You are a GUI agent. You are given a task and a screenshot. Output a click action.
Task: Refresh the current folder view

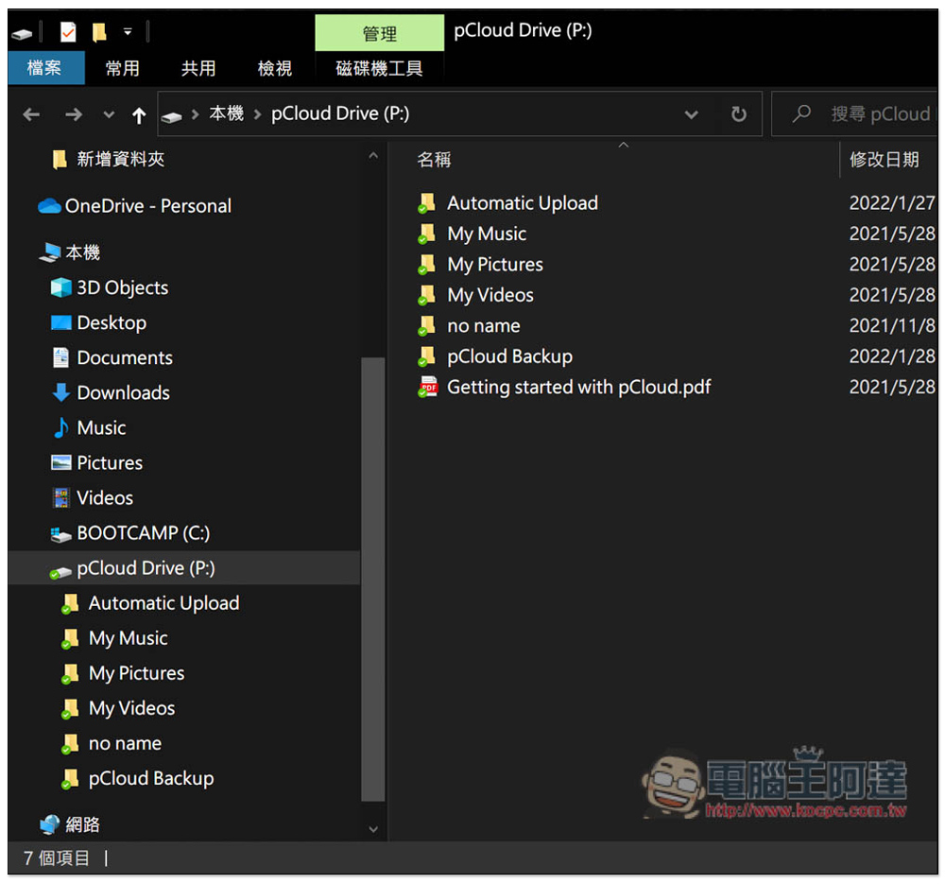(739, 114)
